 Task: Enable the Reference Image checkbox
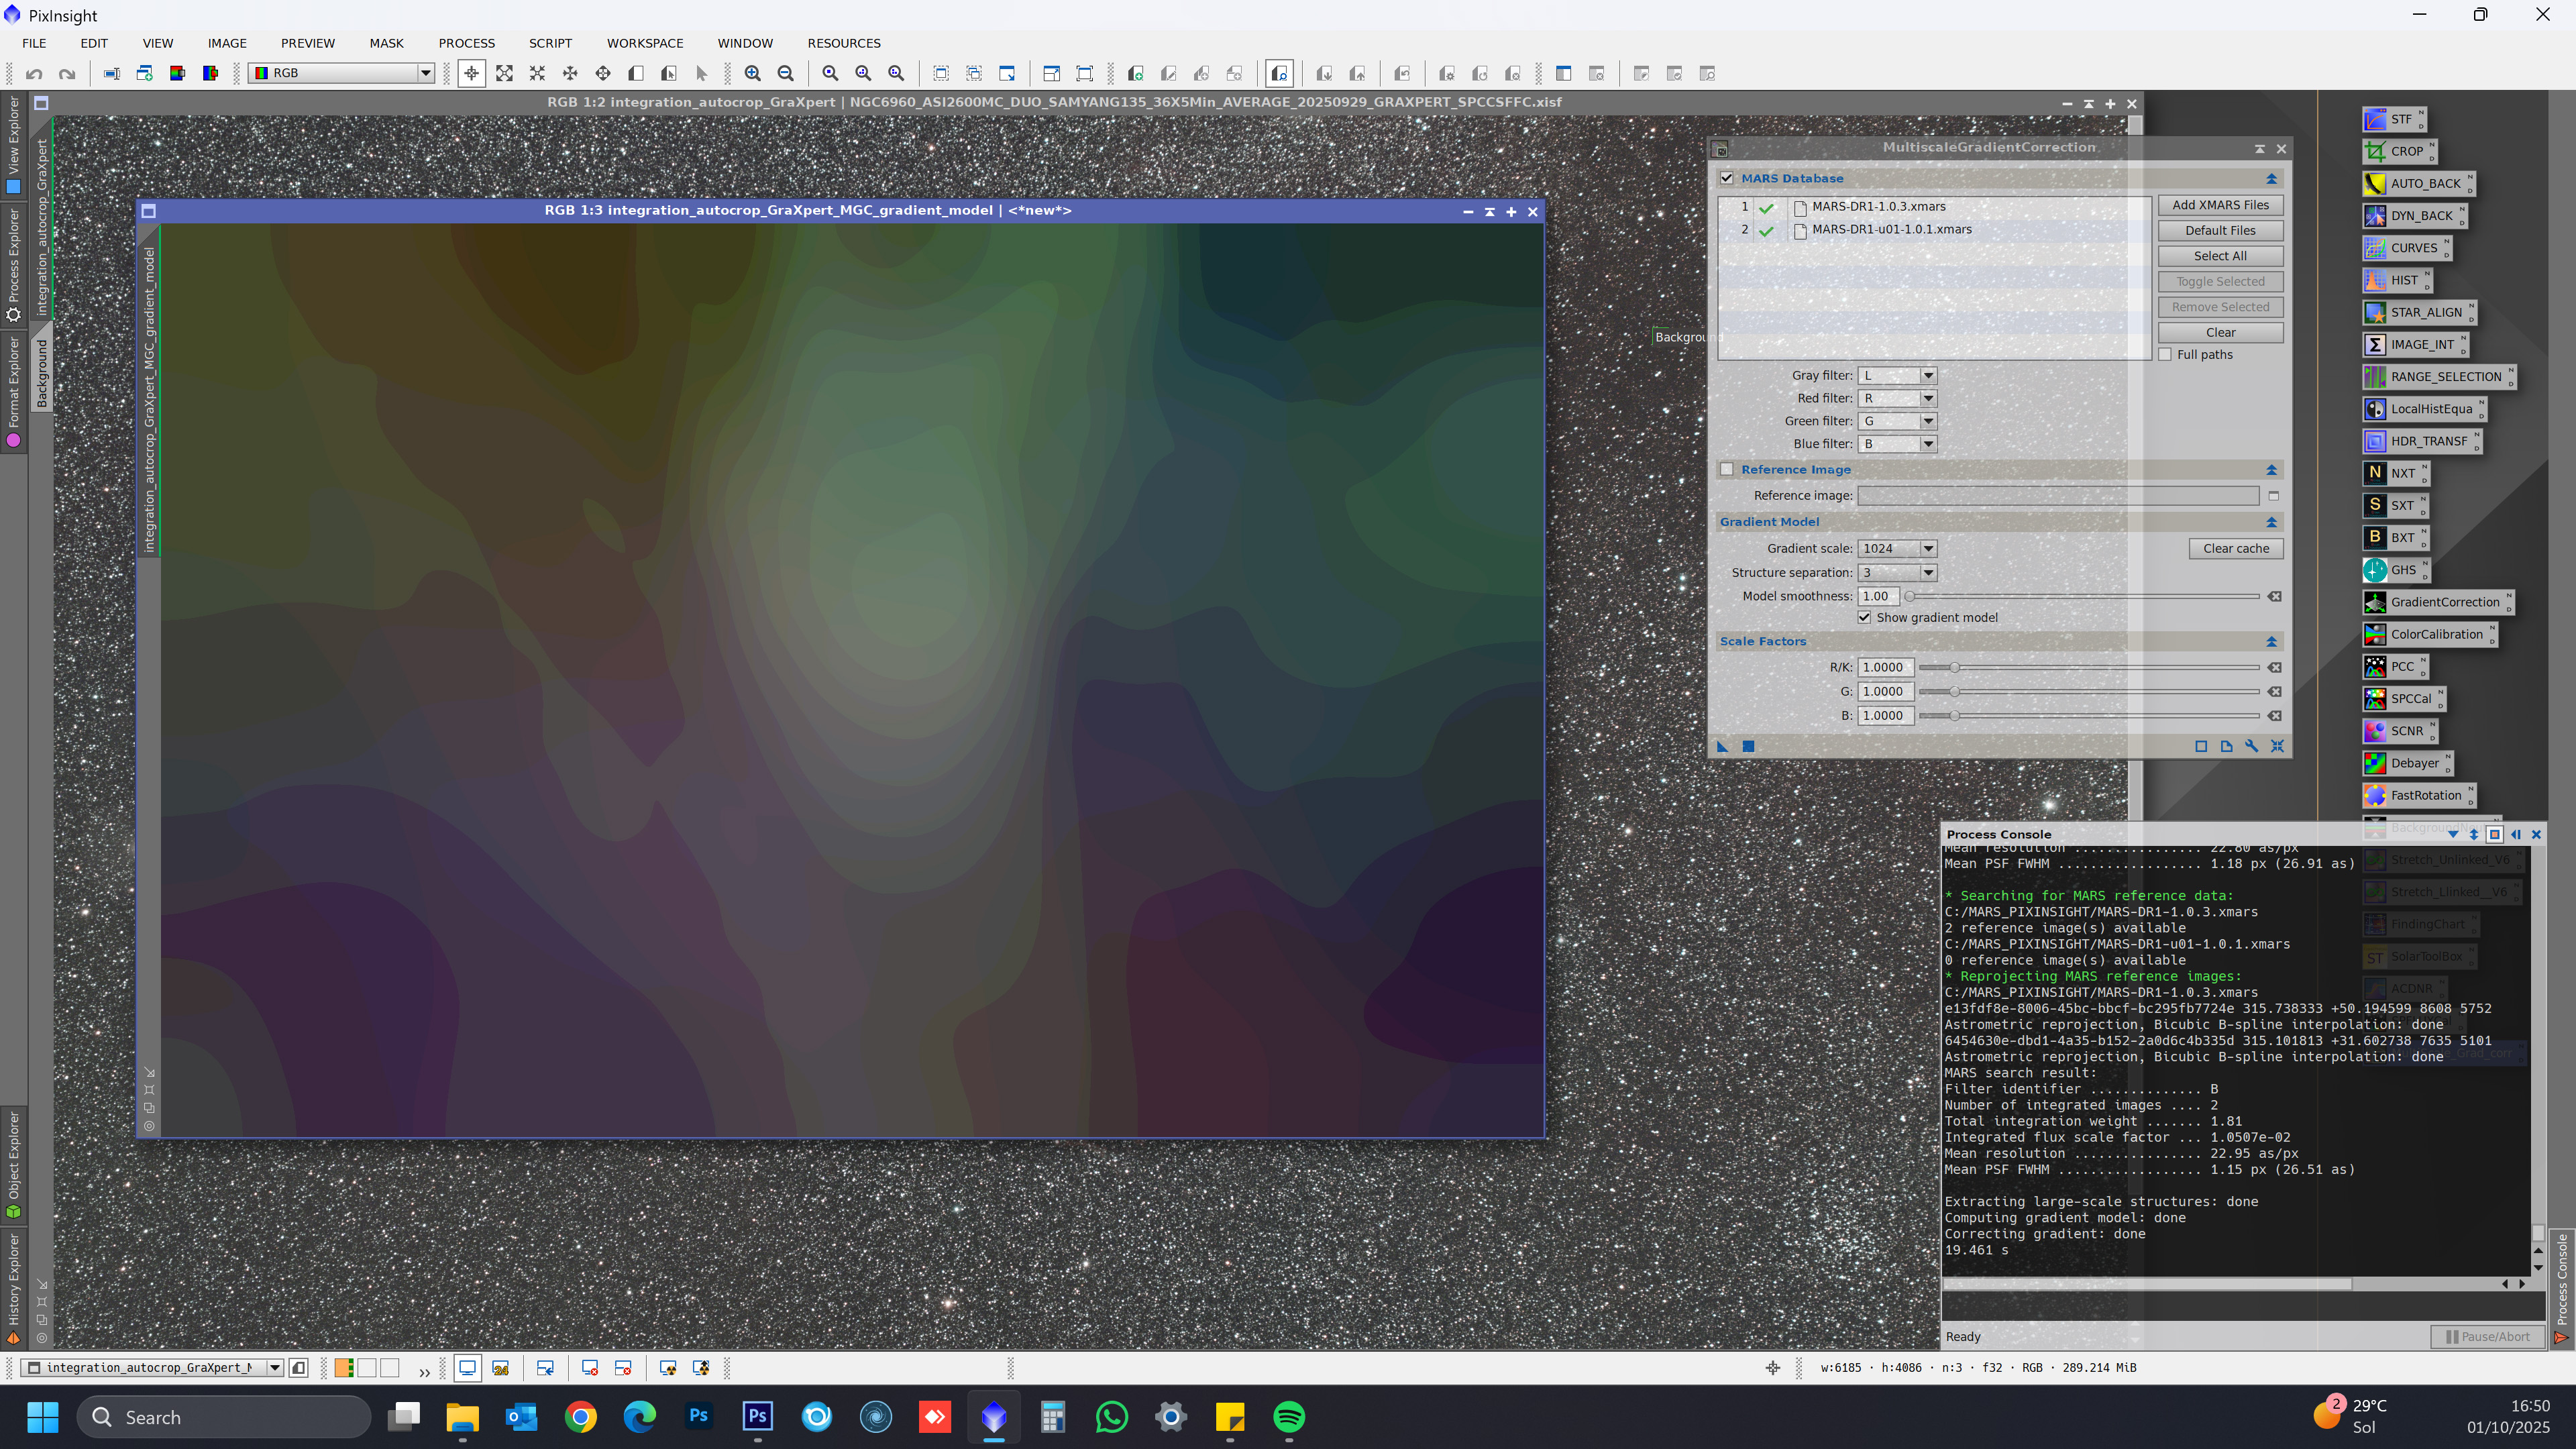pyautogui.click(x=1727, y=470)
